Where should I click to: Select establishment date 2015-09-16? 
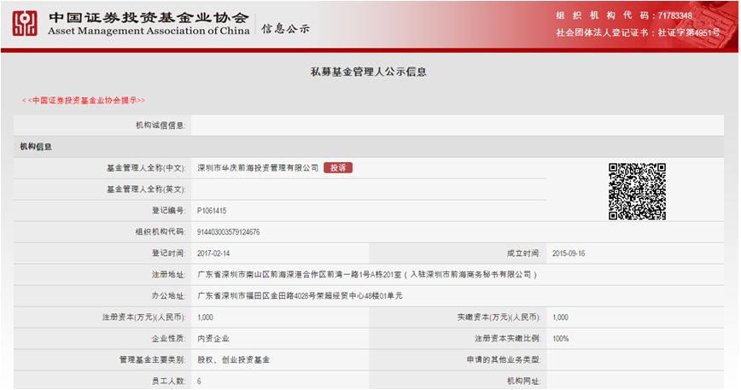pos(569,253)
